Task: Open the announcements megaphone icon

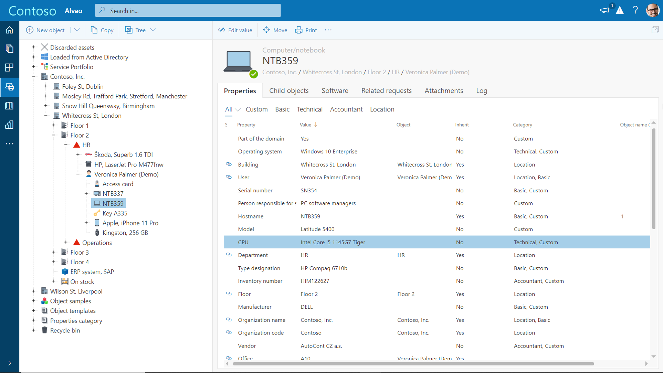Action: (x=604, y=10)
